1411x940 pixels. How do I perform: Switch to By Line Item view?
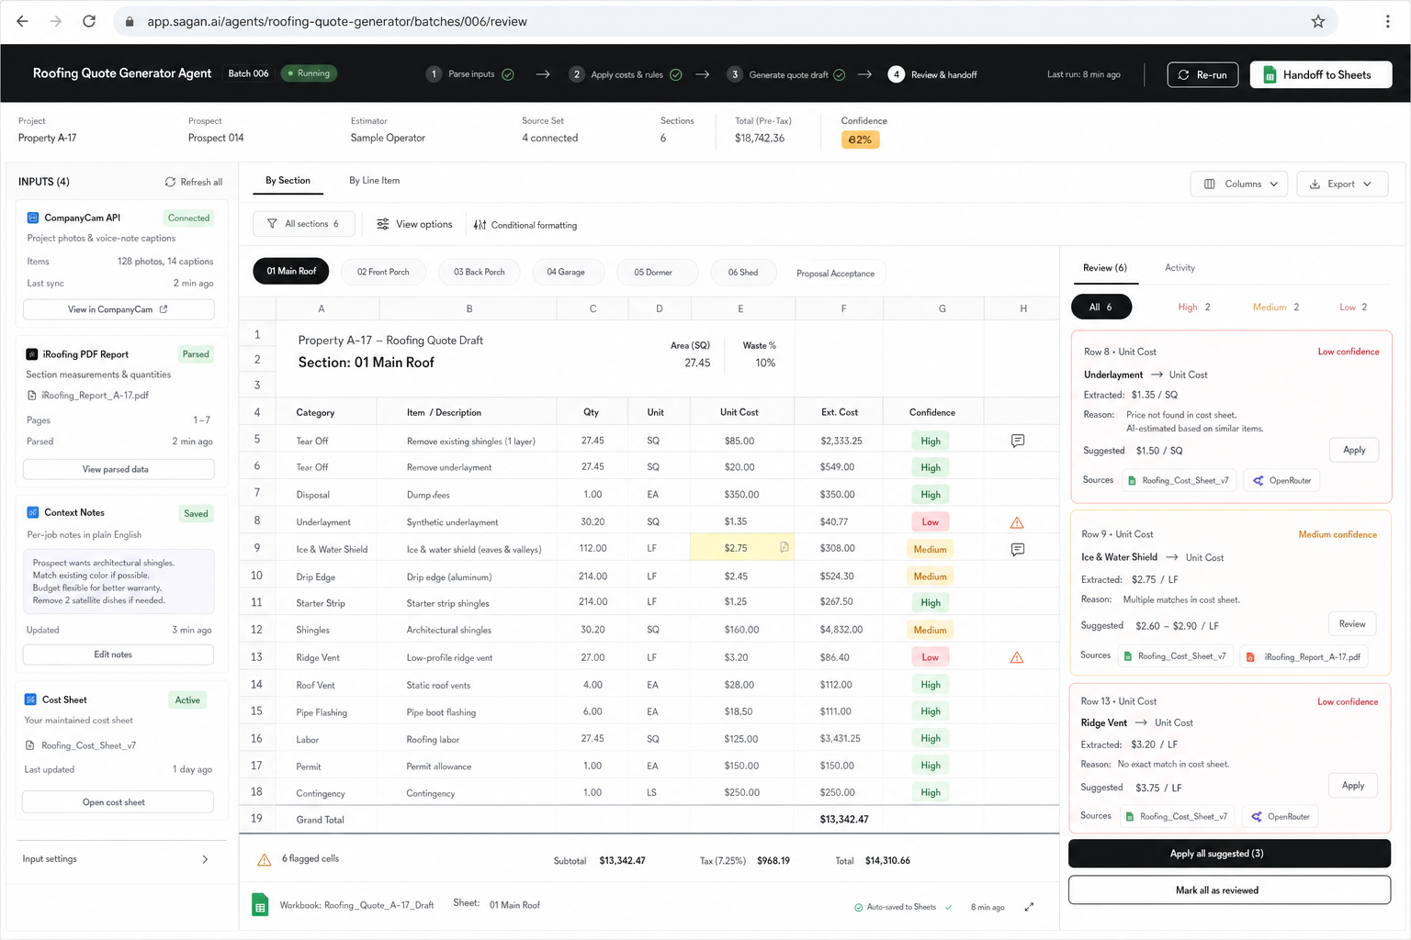375,180
